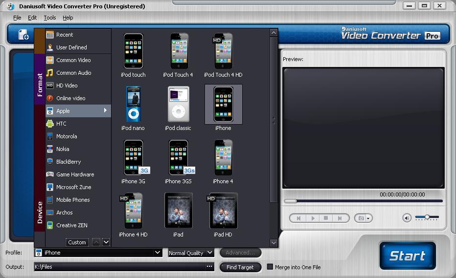Image resolution: width=456 pixels, height=278 pixels.
Task: Click the Advanced button
Action: (240, 253)
